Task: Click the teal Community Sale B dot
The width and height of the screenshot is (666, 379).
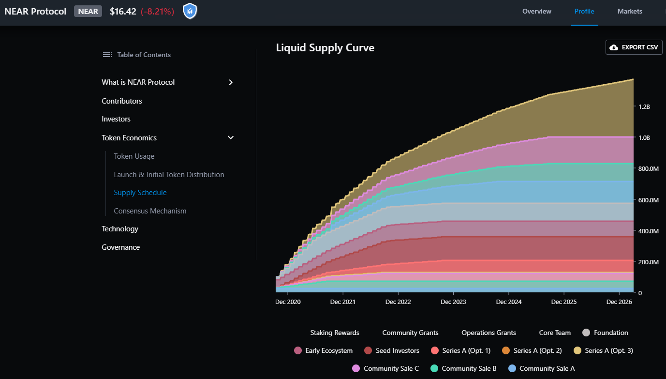Action: click(x=434, y=368)
